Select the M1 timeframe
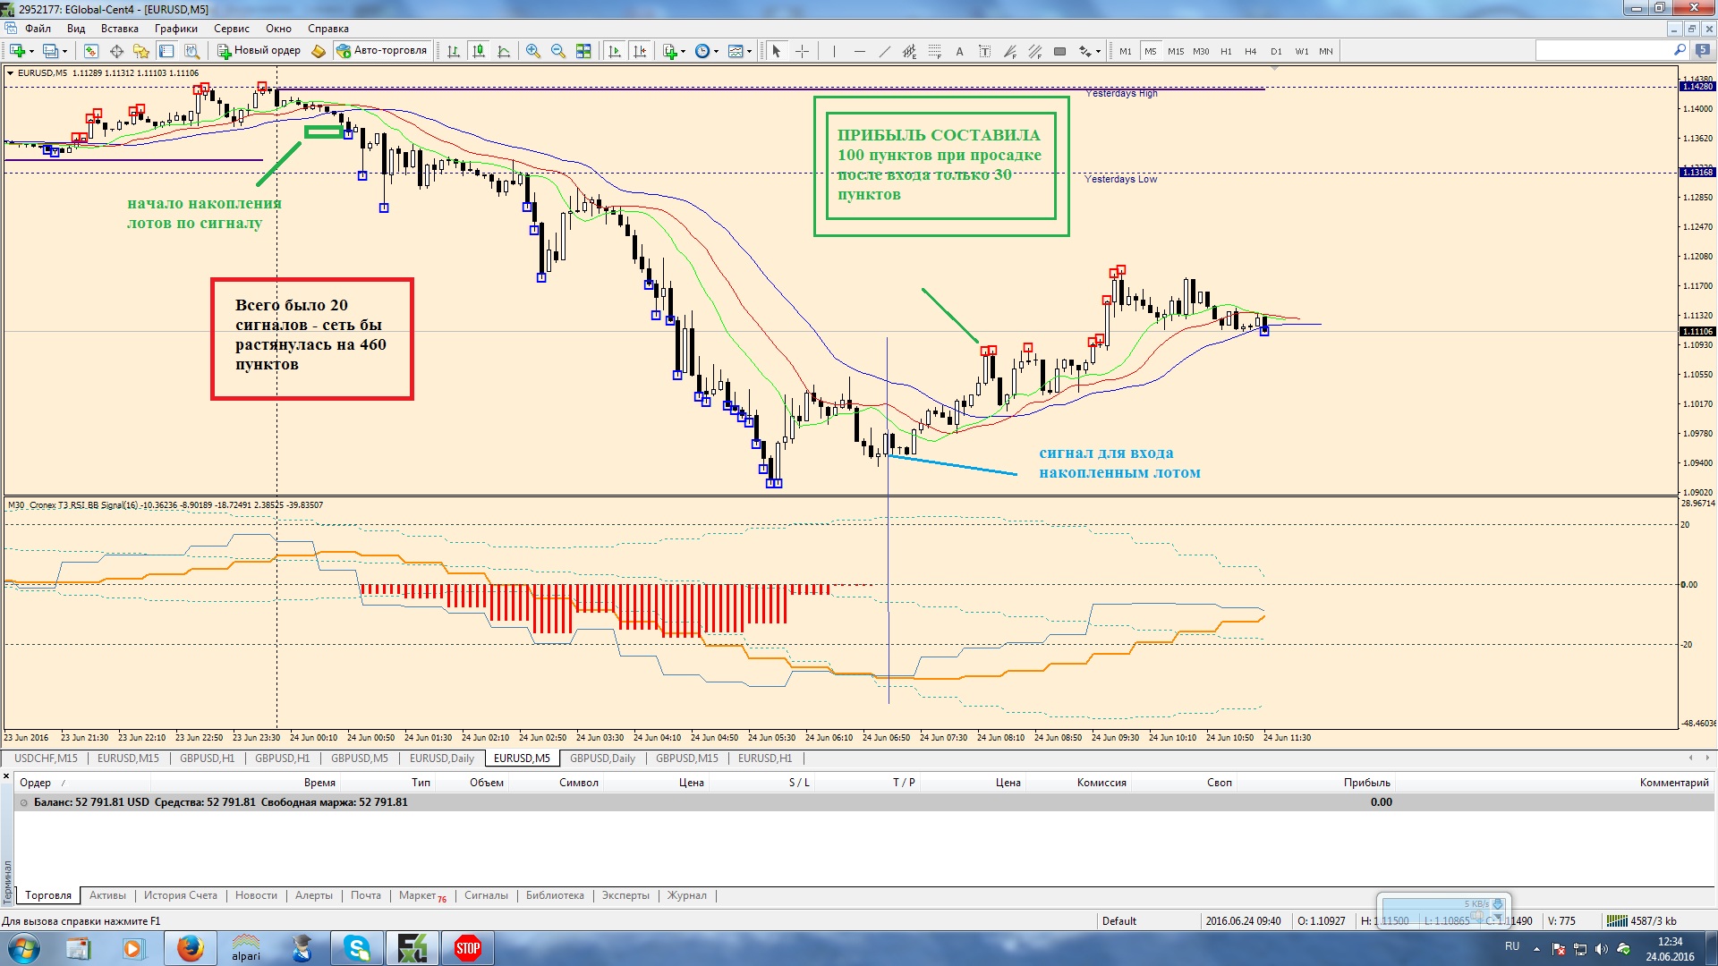 click(x=1126, y=51)
